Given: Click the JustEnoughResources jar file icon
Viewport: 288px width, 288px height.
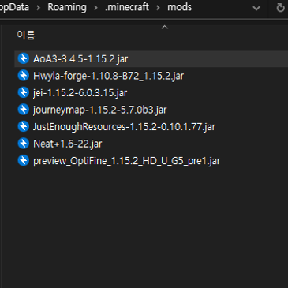Looking at the screenshot, I should [24, 126].
